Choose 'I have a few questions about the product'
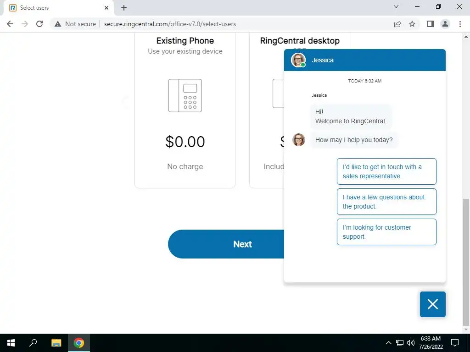This screenshot has height=352, width=470. point(386,202)
